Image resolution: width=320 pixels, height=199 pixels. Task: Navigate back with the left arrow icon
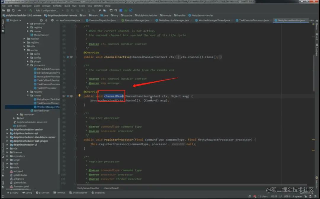[20, 10]
